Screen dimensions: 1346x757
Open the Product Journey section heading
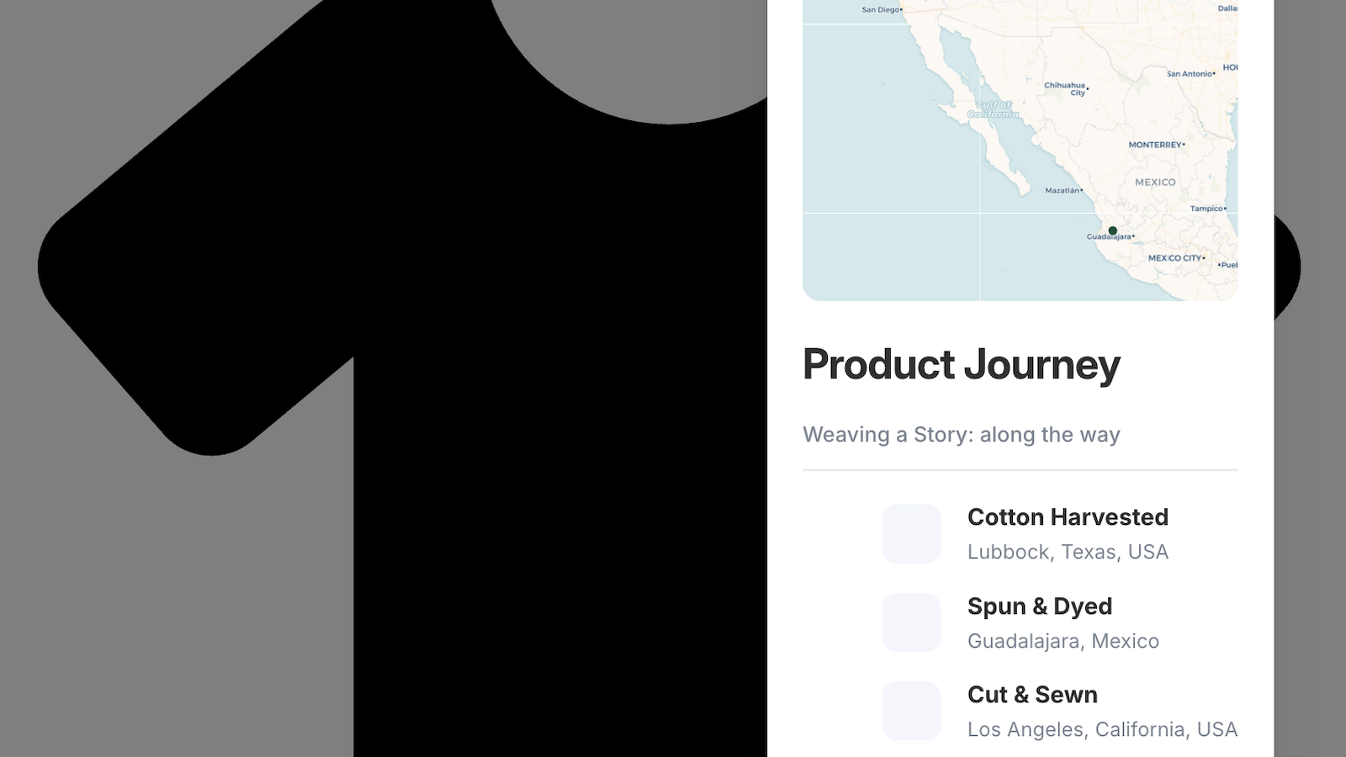[962, 364]
